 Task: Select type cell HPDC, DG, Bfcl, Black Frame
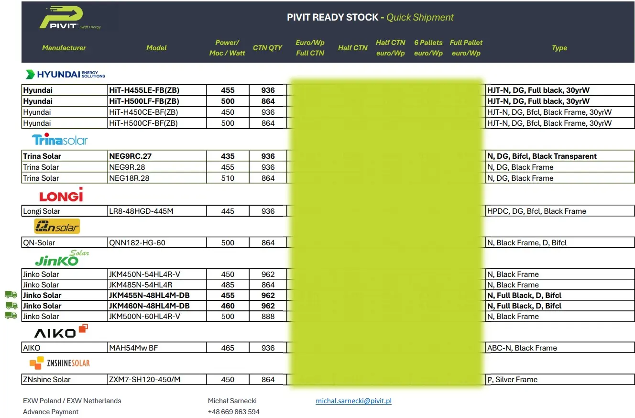(x=560, y=211)
